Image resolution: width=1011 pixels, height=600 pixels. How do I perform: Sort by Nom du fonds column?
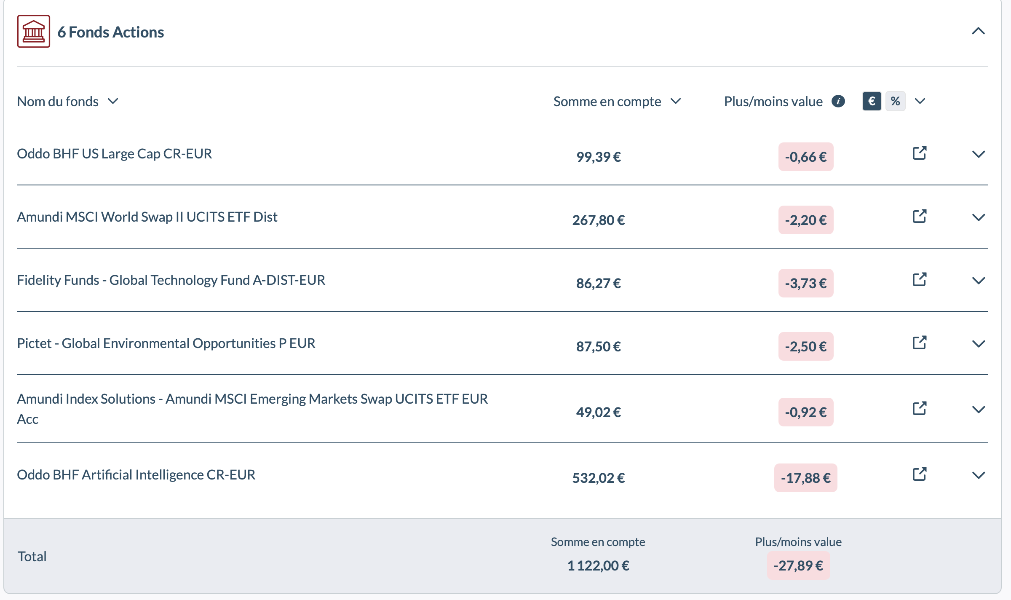click(68, 101)
